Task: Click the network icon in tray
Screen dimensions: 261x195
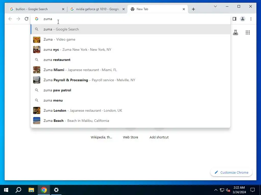Action: [222, 190]
